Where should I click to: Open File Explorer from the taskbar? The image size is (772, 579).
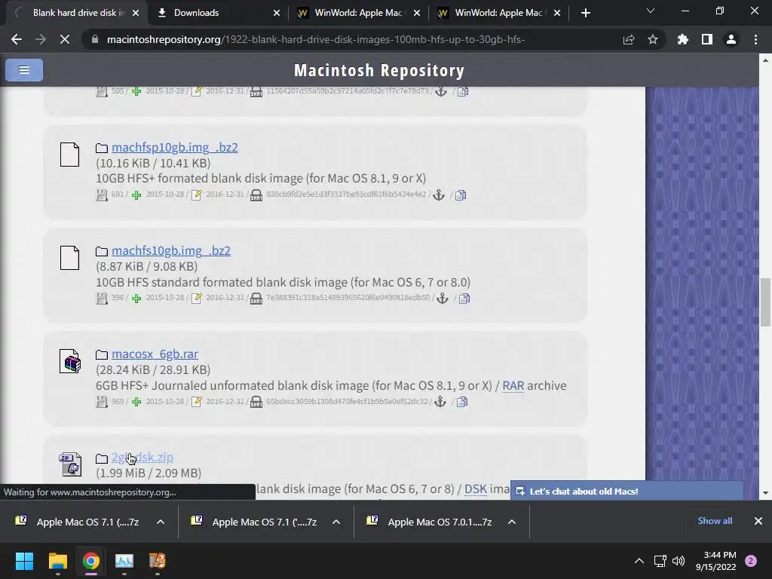57,561
